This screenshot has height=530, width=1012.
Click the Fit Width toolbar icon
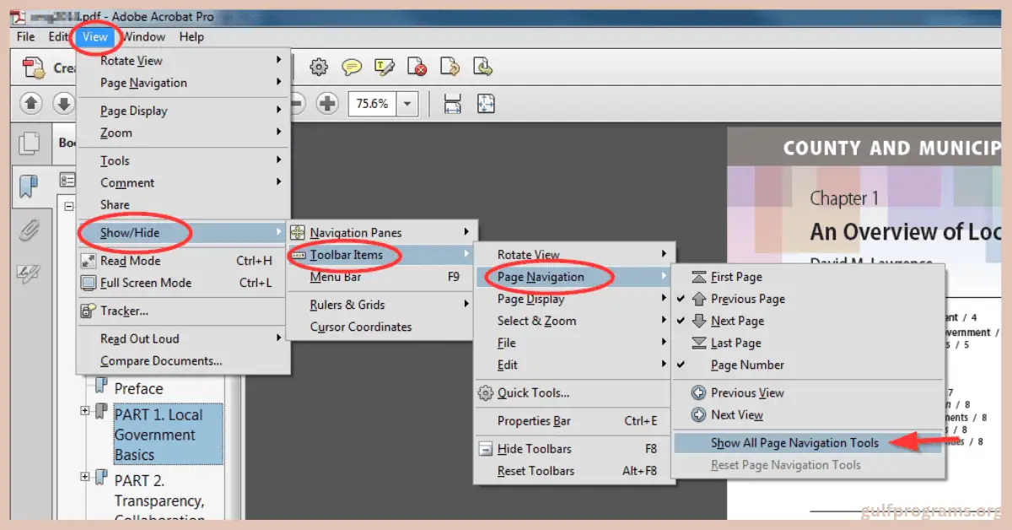[x=452, y=103]
